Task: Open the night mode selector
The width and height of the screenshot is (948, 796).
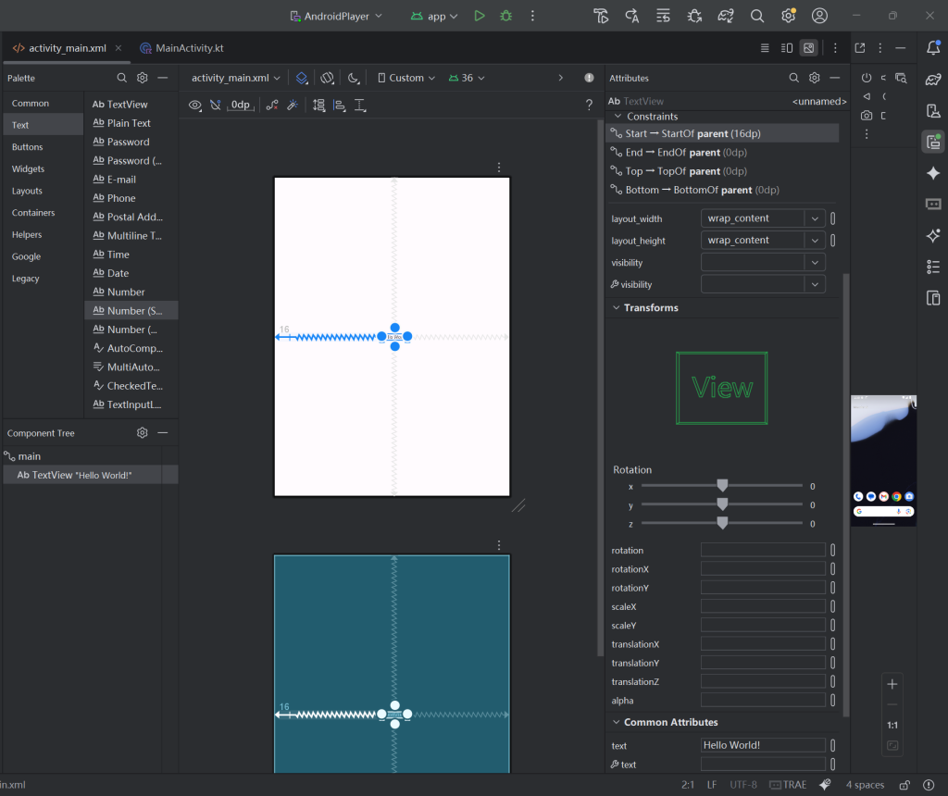Action: (x=354, y=78)
